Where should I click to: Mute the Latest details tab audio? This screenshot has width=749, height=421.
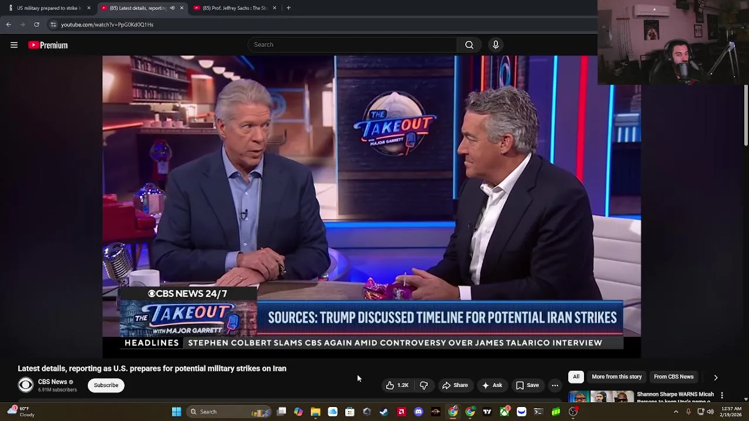[172, 8]
